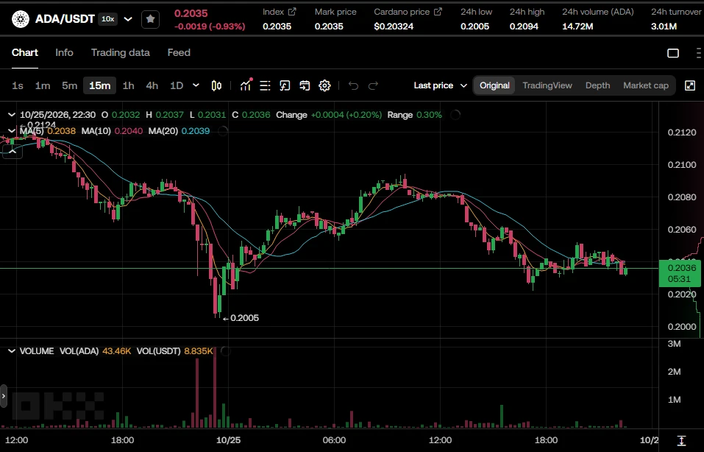Select the Chart tab
Image resolution: width=704 pixels, height=452 pixels.
[x=25, y=52]
